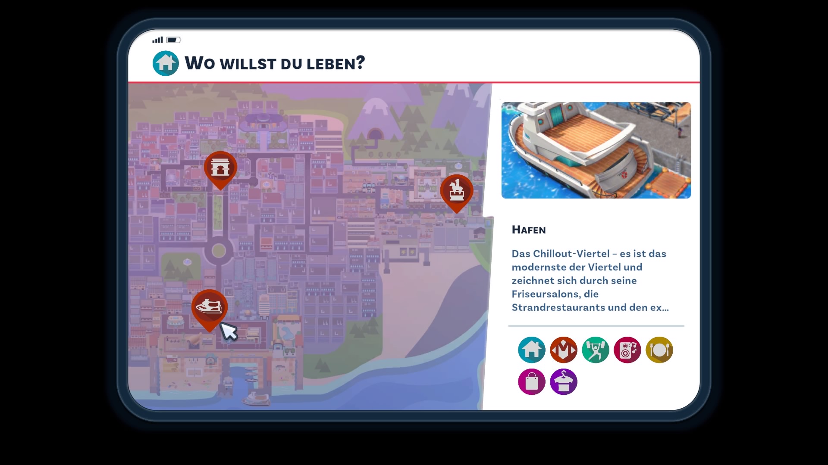Click the battery status indicator
The width and height of the screenshot is (828, 465).
tap(174, 40)
